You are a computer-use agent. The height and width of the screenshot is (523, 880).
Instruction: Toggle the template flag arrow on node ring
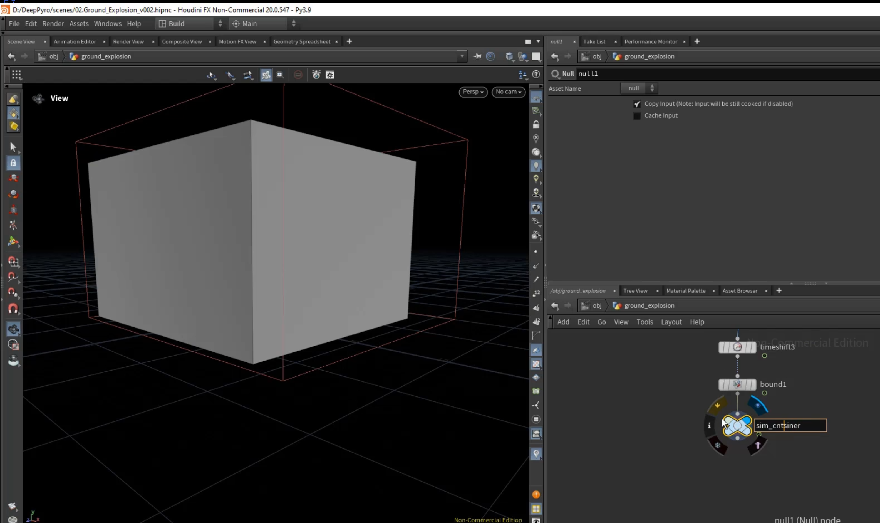tap(757, 446)
